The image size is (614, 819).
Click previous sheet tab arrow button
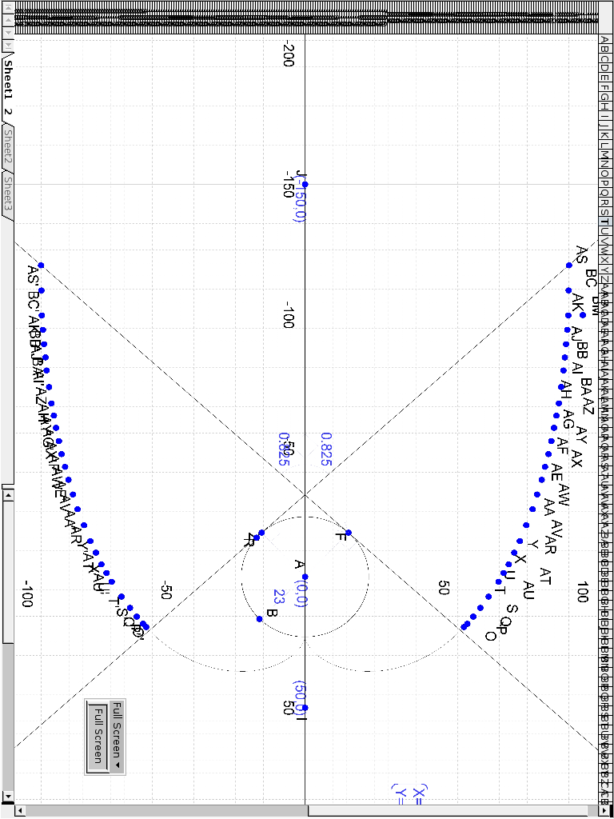click(x=8, y=19)
